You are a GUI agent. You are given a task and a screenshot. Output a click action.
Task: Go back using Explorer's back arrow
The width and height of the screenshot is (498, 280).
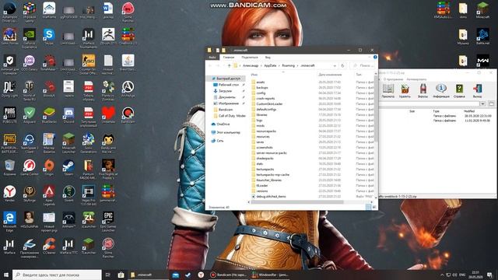[x=210, y=65]
